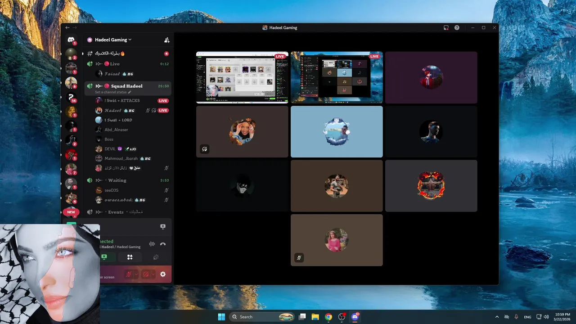Screen dimensions: 576x324
Task: Open the volume icon in the system tray
Action: (547, 317)
